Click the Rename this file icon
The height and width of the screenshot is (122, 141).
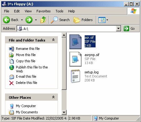pyautogui.click(x=12, y=49)
